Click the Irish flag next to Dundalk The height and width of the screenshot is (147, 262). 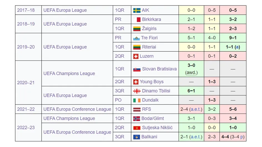click(137, 100)
